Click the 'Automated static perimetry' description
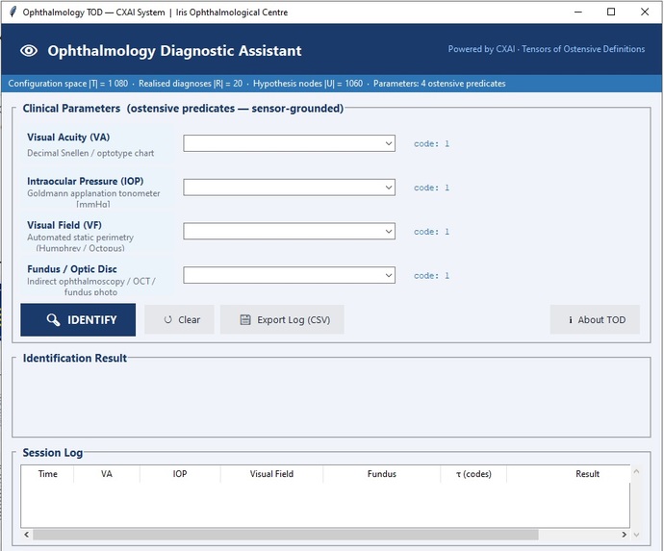The width and height of the screenshot is (664, 551). point(81,238)
